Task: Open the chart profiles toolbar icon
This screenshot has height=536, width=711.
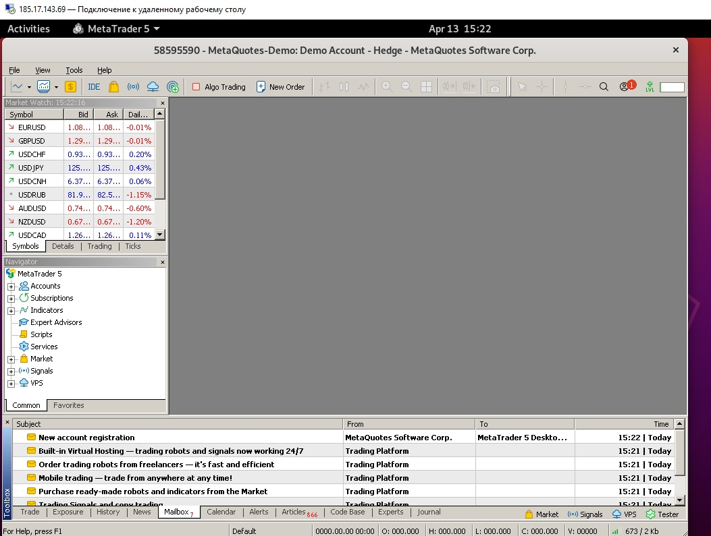Action: point(43,86)
